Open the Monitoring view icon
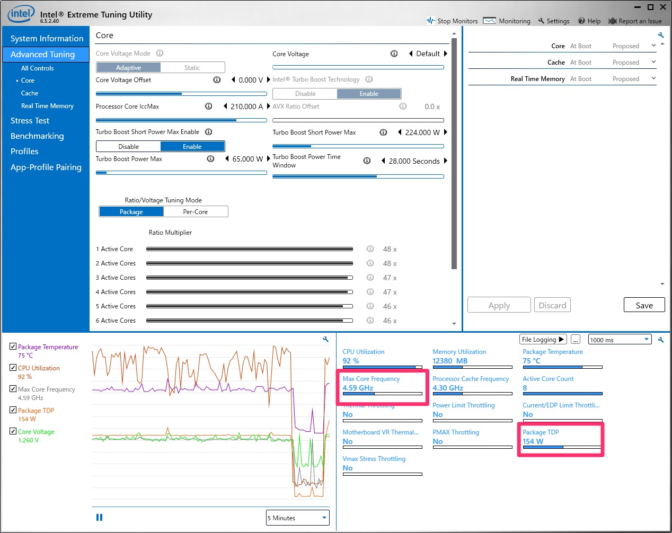This screenshot has width=672, height=533. (x=490, y=21)
